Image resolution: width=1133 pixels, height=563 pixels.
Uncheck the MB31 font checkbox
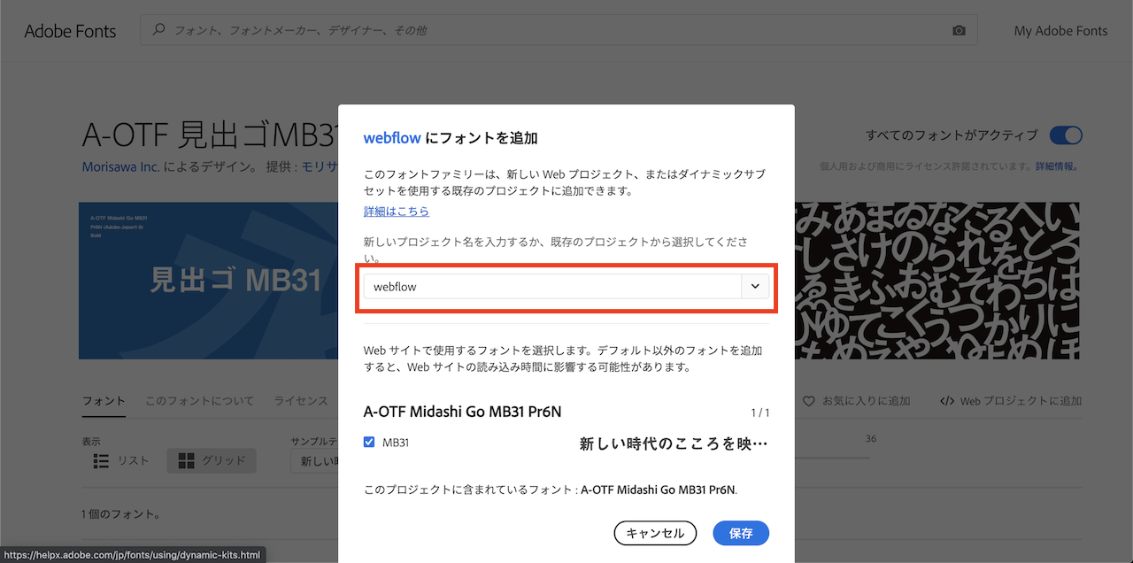[369, 442]
